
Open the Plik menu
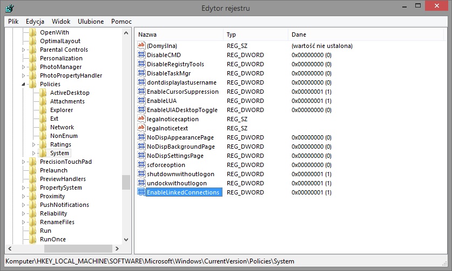(x=14, y=22)
